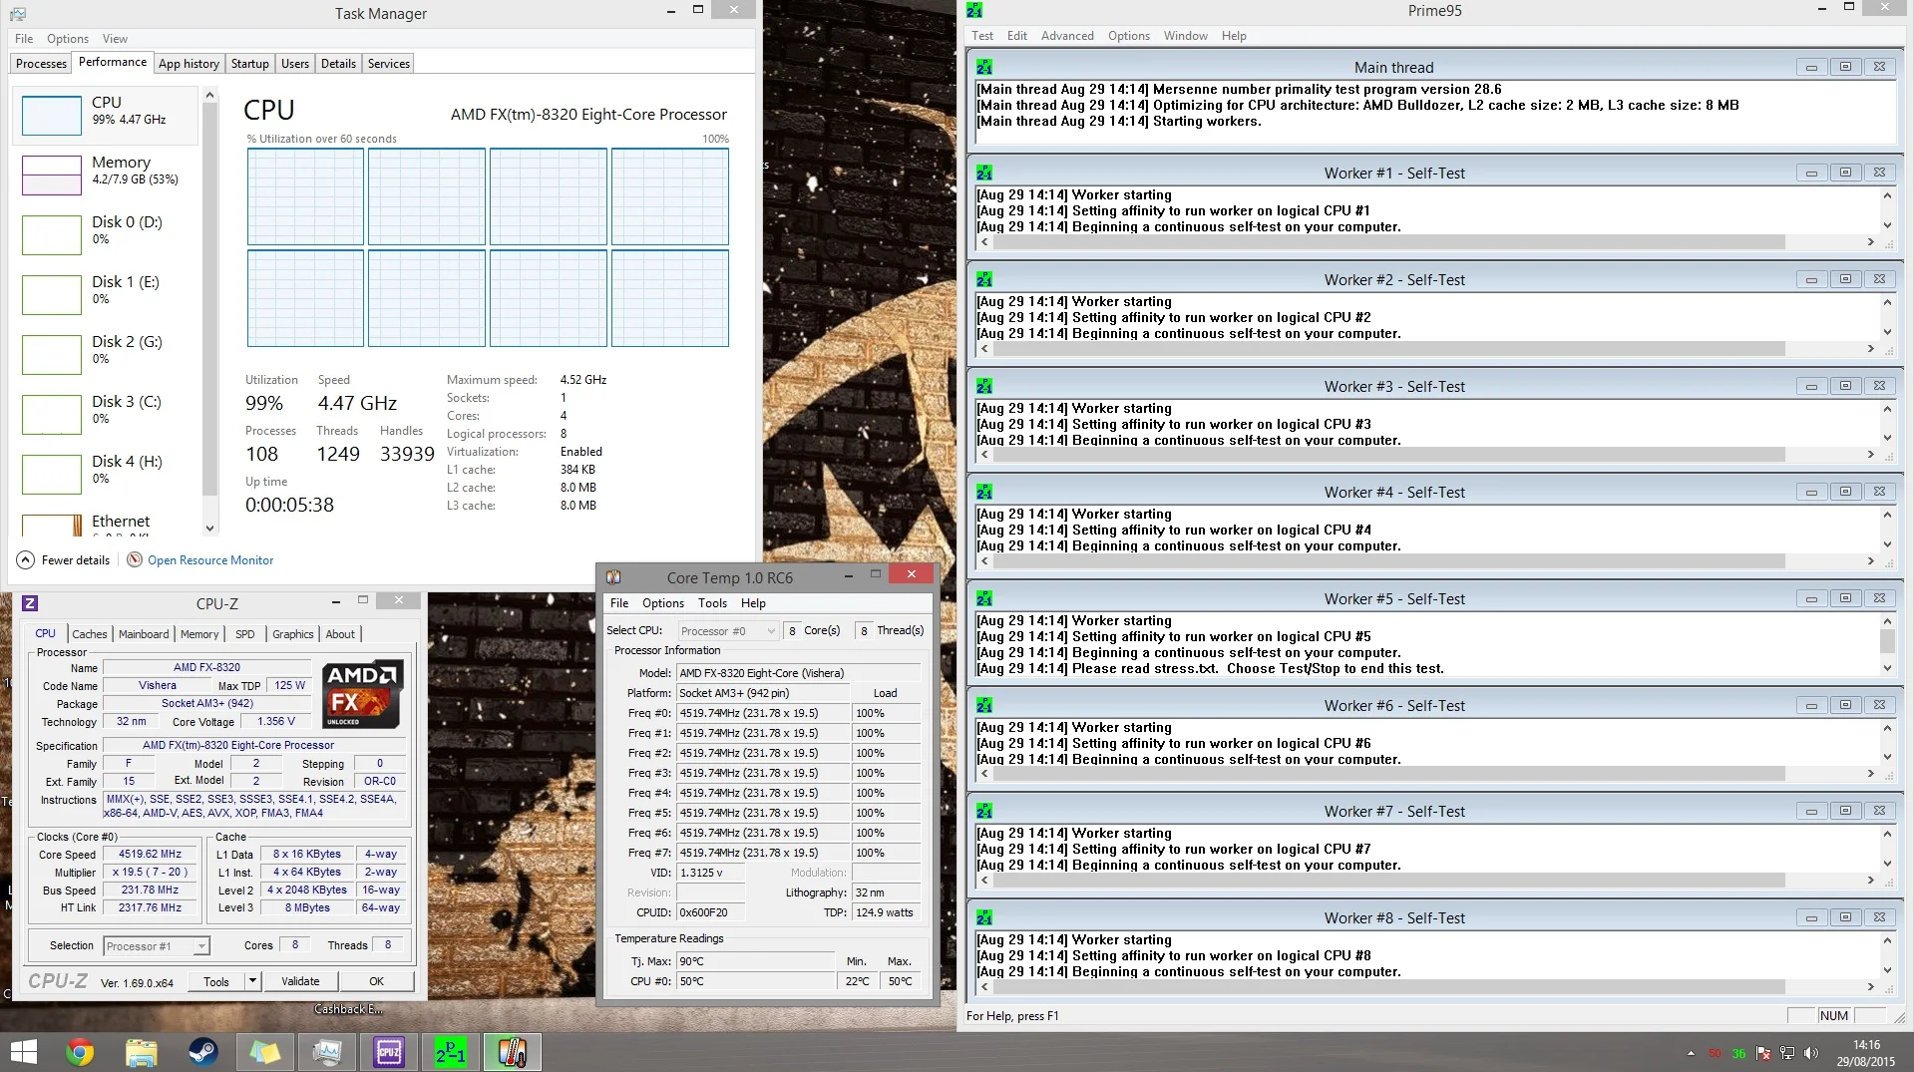Open the Test menu in Prime95
The width and height of the screenshot is (1914, 1072).
coord(982,35)
